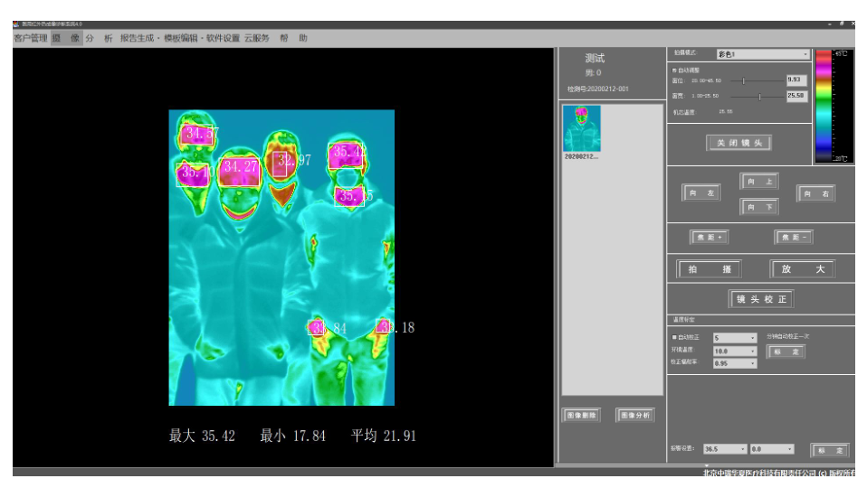
Task: Click the 关闭镜头 (close lens) button
Action: pyautogui.click(x=738, y=143)
